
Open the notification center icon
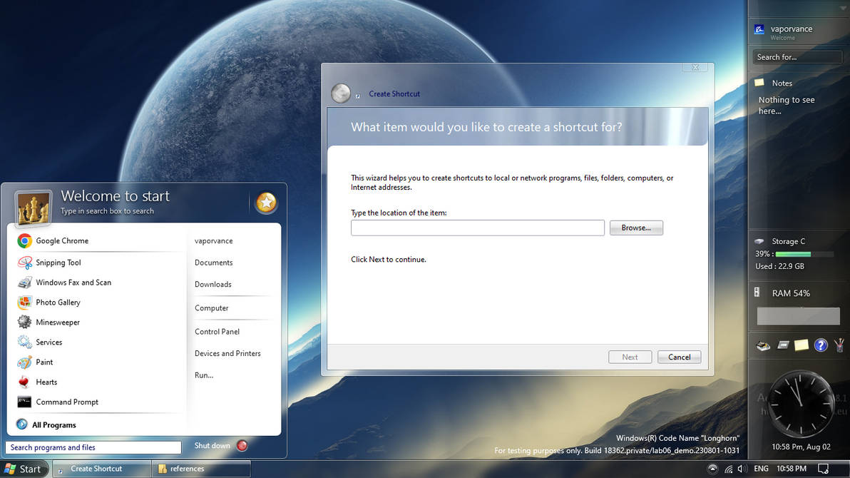[x=823, y=469]
